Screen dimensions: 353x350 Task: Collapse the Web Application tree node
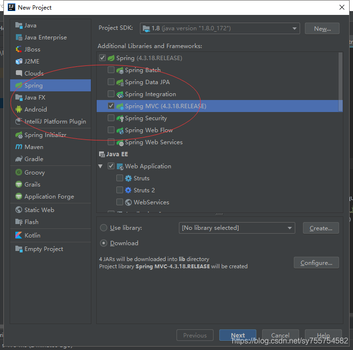point(101,166)
